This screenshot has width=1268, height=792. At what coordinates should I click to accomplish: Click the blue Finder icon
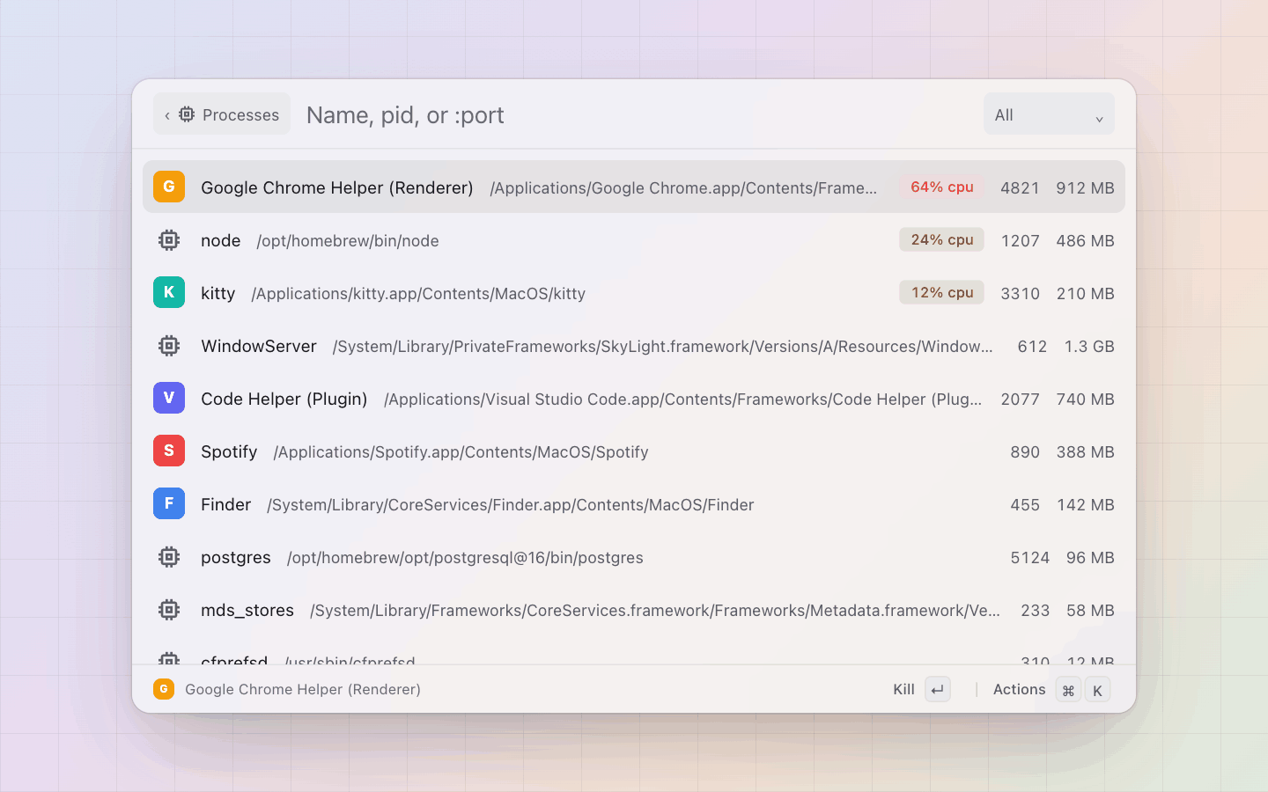(x=169, y=503)
